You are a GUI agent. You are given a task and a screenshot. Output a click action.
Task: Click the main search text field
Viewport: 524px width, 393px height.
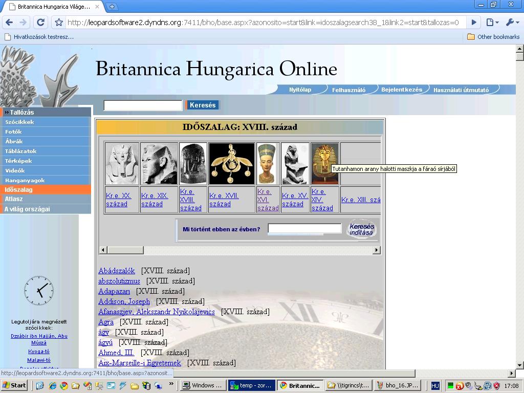coord(143,105)
